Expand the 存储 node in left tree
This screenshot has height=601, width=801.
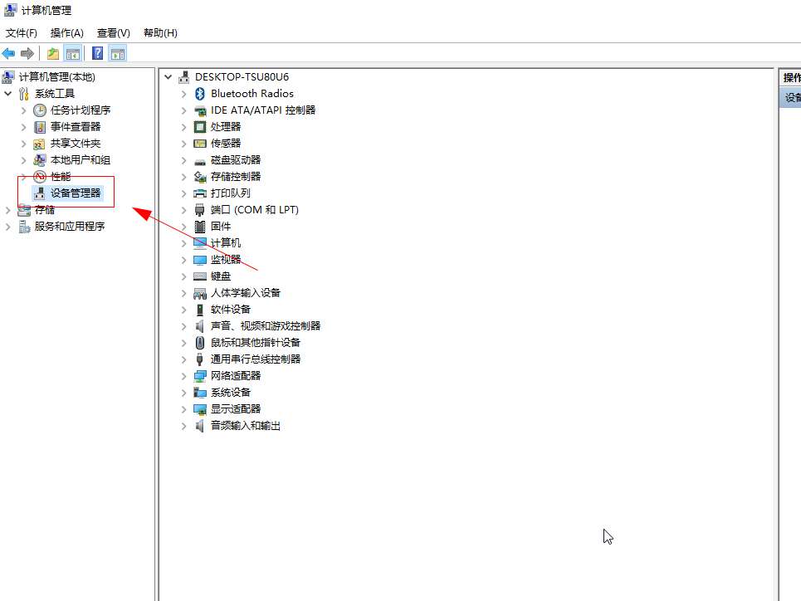(7, 210)
